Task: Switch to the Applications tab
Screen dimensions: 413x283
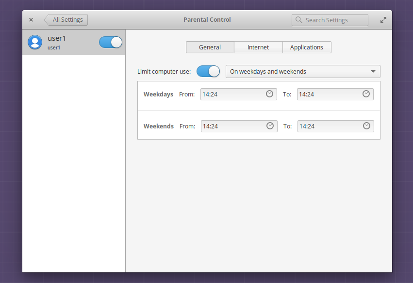Action: coord(307,47)
